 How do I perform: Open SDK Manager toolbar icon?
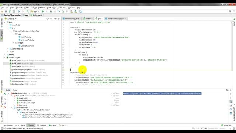76,11
